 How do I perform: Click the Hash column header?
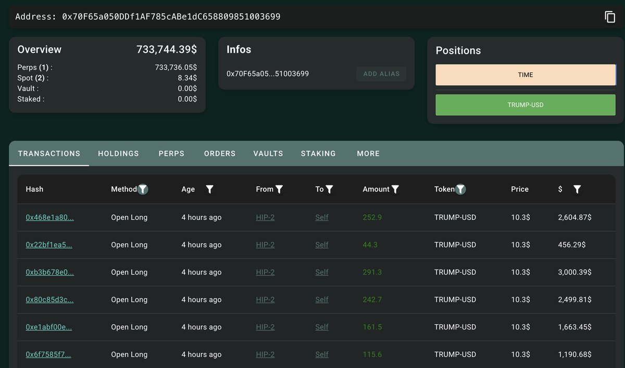pyautogui.click(x=34, y=189)
